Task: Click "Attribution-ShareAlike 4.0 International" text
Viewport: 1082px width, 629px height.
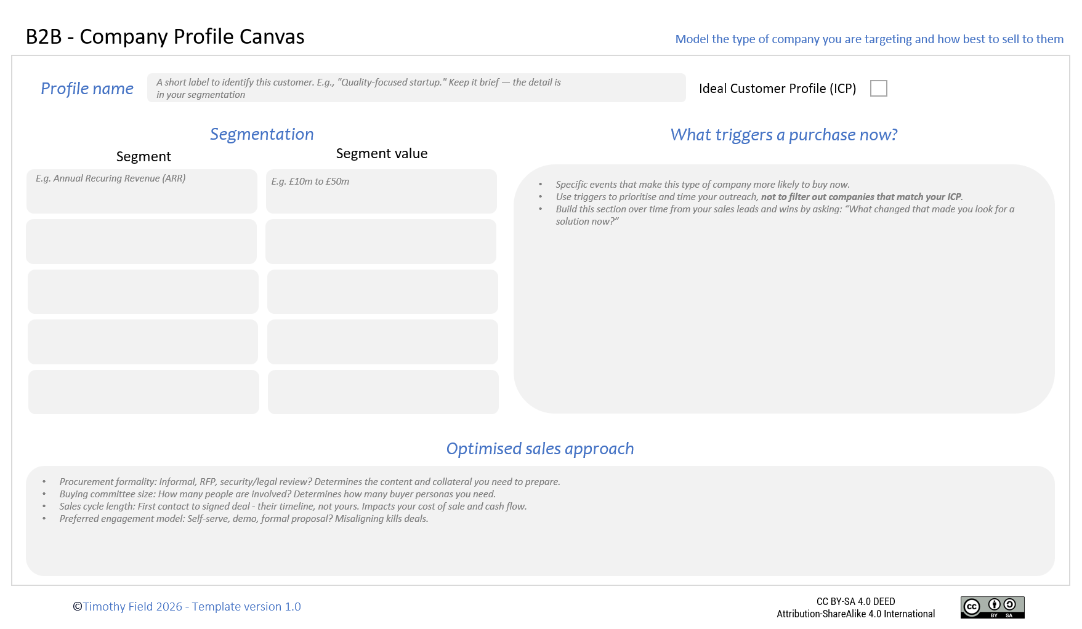Action: [855, 614]
